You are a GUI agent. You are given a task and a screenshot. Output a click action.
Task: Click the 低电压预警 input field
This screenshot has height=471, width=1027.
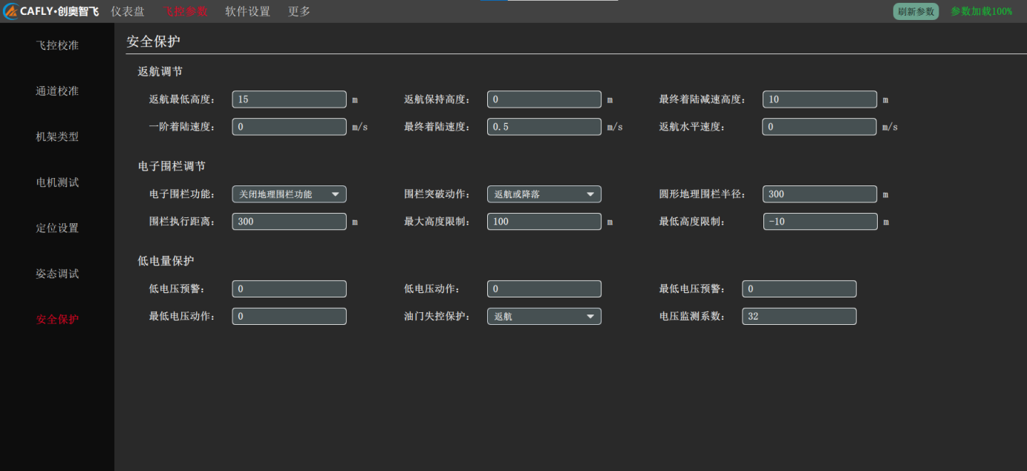click(x=290, y=289)
